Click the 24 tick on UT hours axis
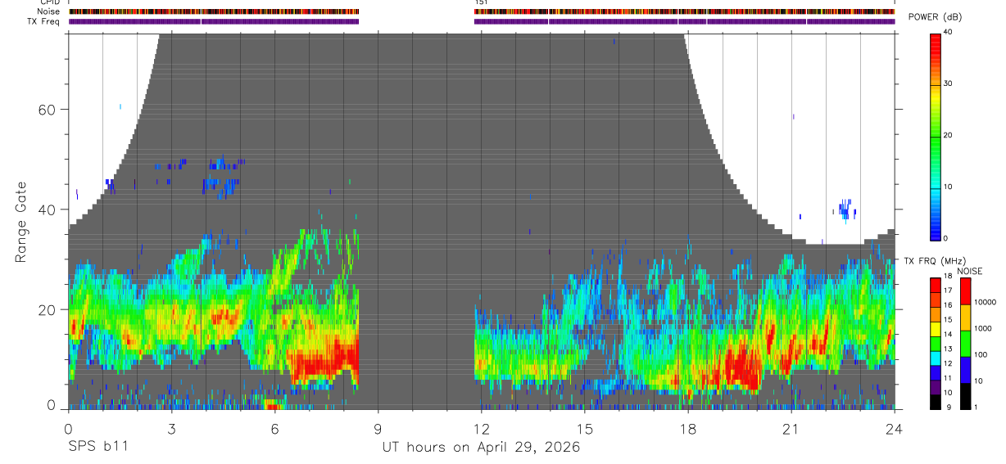The image size is (1006, 464). tap(895, 429)
